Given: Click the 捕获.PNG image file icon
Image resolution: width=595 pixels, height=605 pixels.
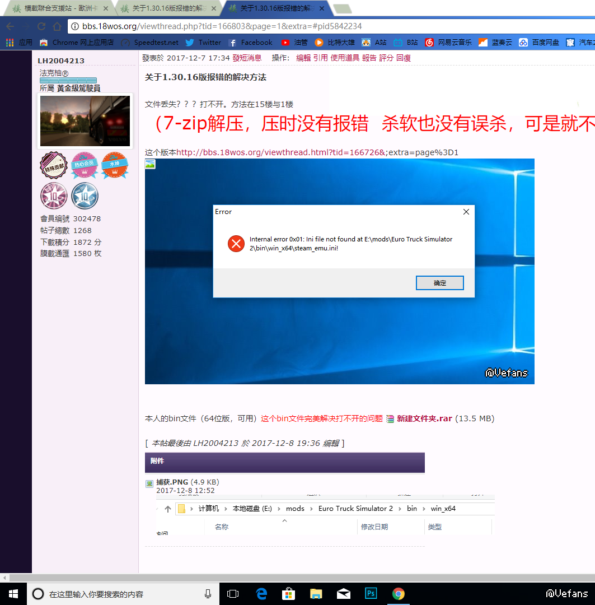Looking at the screenshot, I should tap(149, 484).
